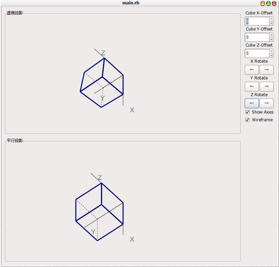
Task: Click the X axis label in perspective view
Action: (x=132, y=110)
